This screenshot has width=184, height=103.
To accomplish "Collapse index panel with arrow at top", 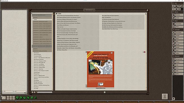I will tap(54, 14).
